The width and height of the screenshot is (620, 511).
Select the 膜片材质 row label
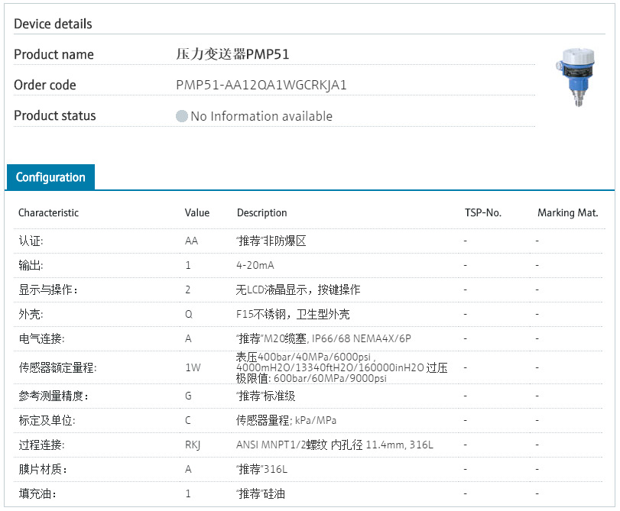pos(43,469)
